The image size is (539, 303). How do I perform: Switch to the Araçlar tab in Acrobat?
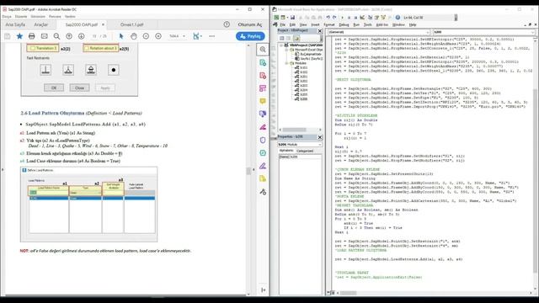pos(41,24)
